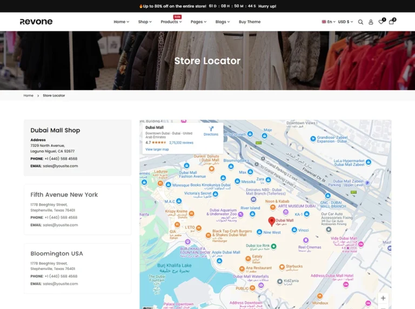Click Fifth Avenue store email address
The height and width of the screenshot is (309, 415).
[x=61, y=225]
